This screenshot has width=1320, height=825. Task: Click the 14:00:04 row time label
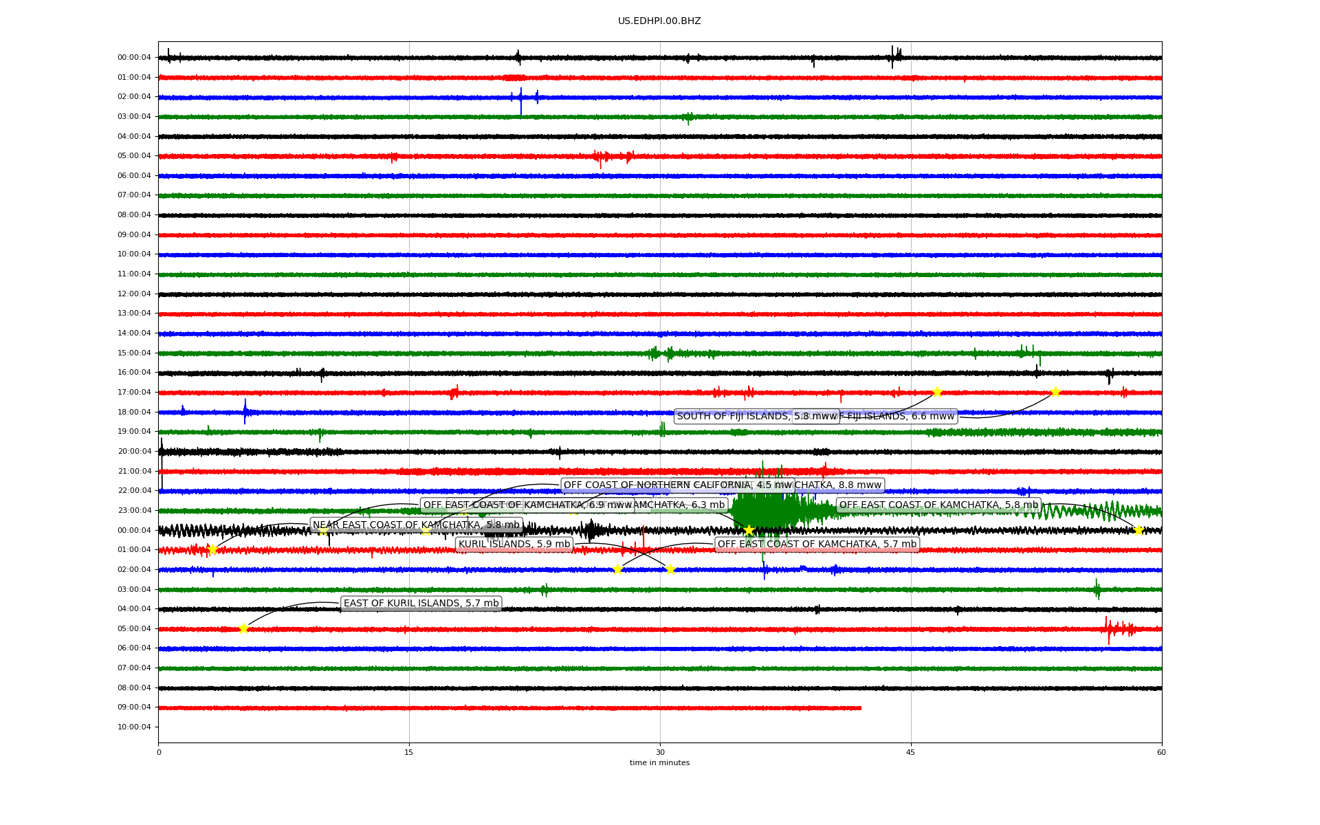pos(134,333)
